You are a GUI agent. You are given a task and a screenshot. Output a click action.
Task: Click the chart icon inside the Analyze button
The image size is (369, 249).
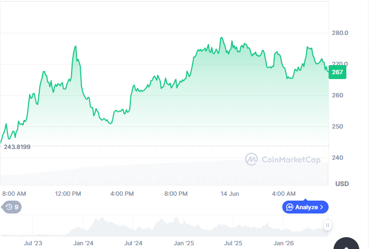(x=290, y=207)
